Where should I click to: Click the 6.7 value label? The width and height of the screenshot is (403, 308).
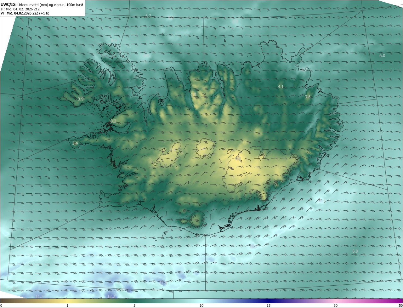[x=148, y=16]
